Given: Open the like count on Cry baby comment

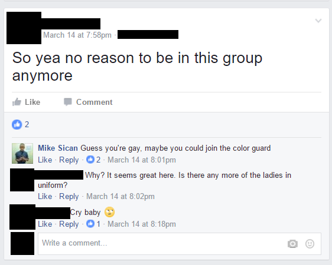Looking at the screenshot, I should 93,224.
